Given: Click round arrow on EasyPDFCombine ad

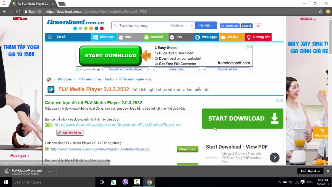Looking at the screenshot, I should pos(274,157).
